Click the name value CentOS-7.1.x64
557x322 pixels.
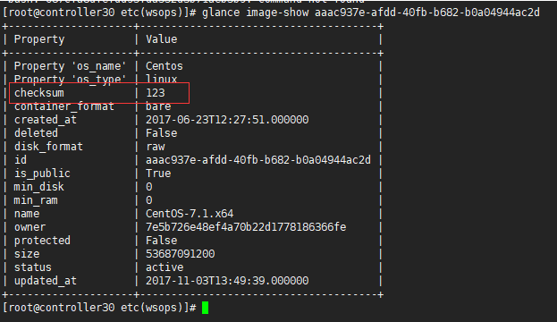point(190,214)
